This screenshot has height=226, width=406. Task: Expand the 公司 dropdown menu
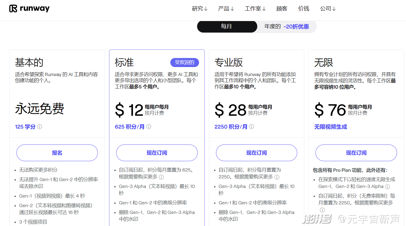coord(328,9)
